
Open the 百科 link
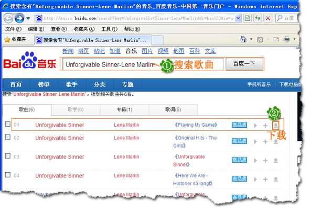tap(195, 51)
